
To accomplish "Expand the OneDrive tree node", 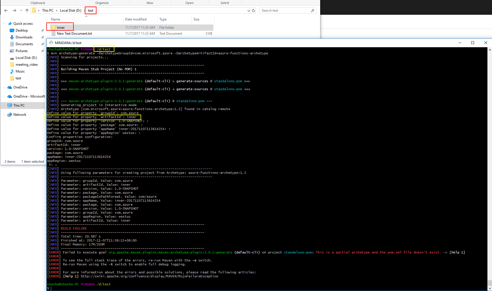I will tap(4, 87).
